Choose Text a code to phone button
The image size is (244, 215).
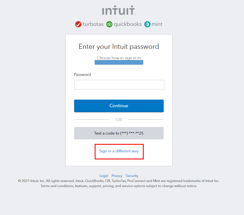tap(119, 133)
